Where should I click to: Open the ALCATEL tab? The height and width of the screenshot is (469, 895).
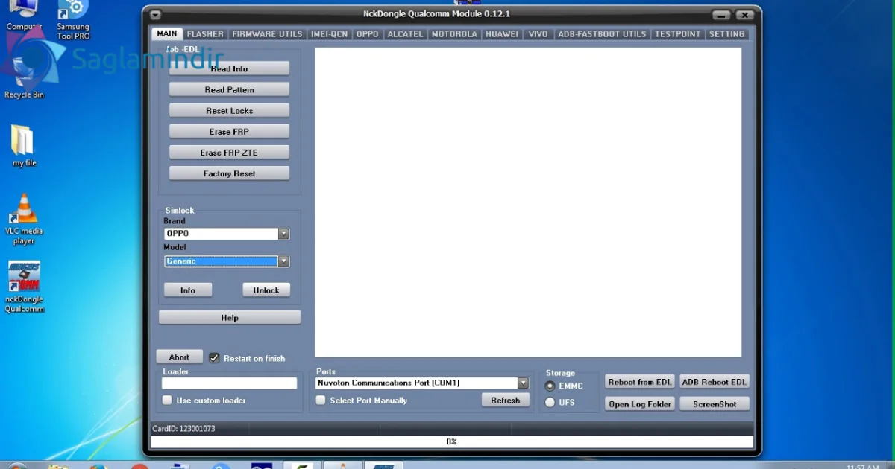point(405,34)
